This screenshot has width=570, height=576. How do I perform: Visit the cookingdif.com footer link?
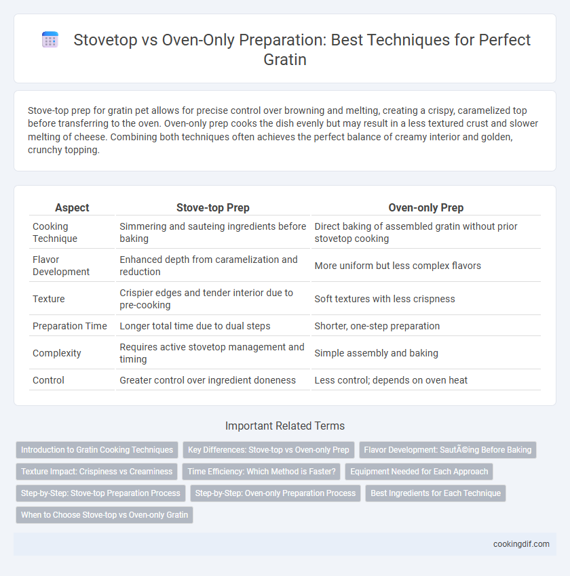[521, 544]
